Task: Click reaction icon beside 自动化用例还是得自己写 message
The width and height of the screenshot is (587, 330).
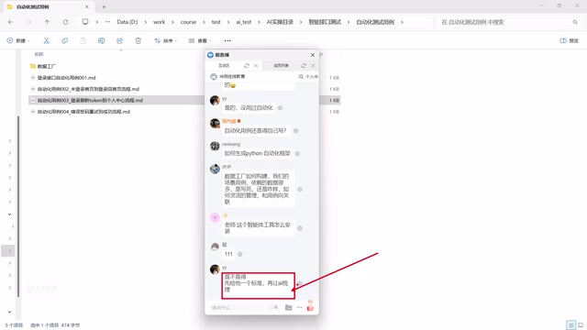Action: [295, 130]
